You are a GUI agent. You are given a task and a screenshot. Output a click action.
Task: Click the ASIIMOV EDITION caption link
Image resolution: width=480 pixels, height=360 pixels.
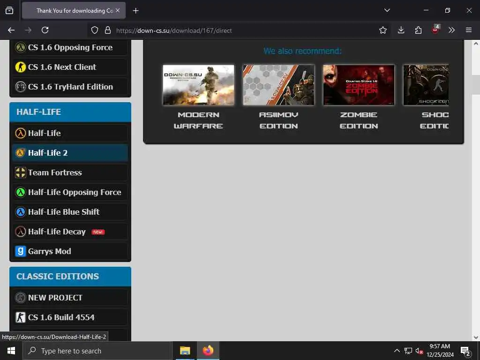[278, 120]
